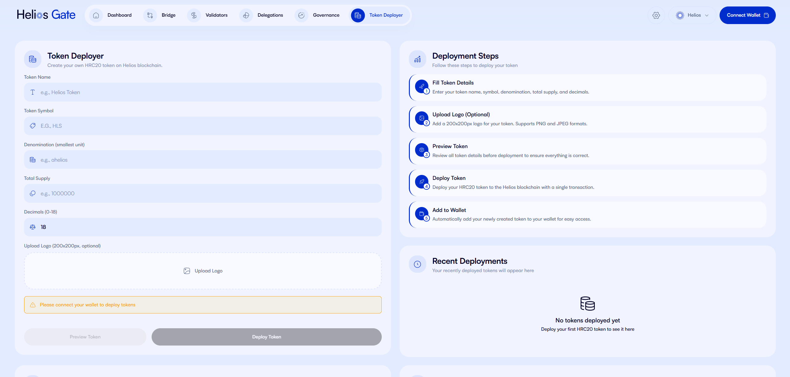This screenshot has height=377, width=790.
Task: Switch to the Dashboard tab
Action: [119, 15]
